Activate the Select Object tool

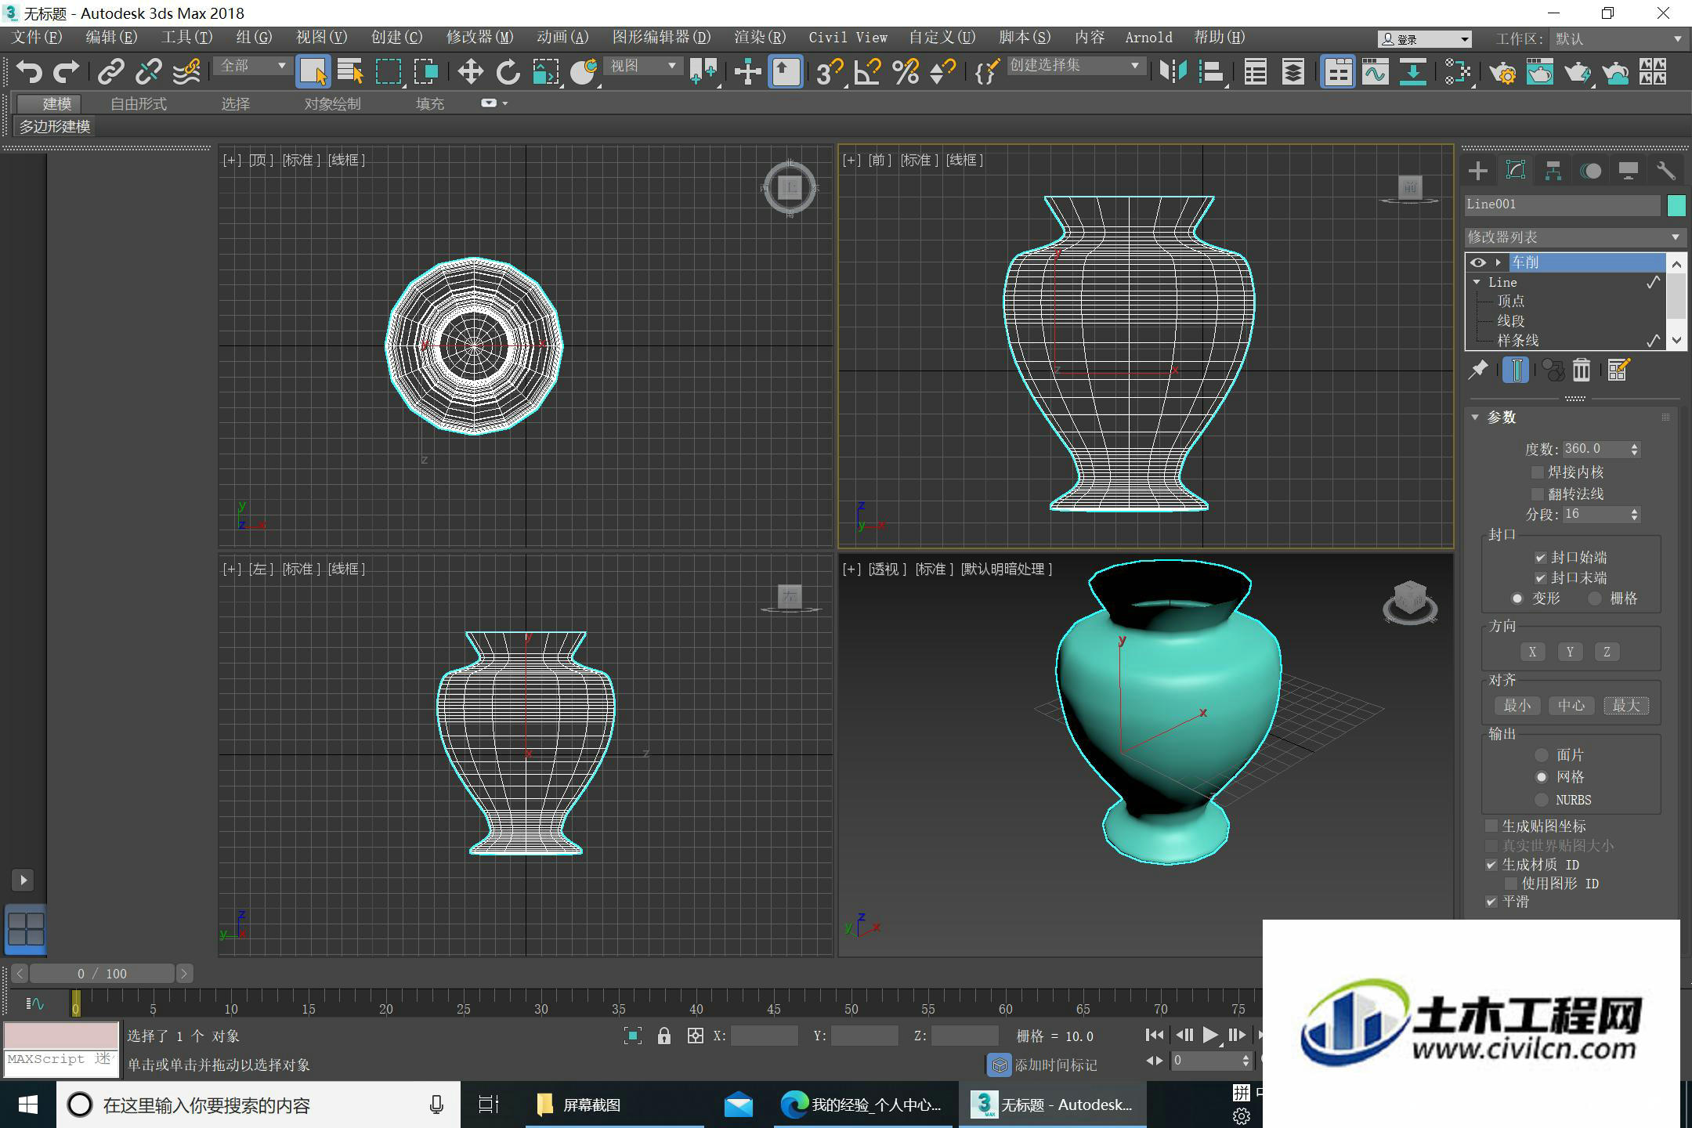pos(313,72)
